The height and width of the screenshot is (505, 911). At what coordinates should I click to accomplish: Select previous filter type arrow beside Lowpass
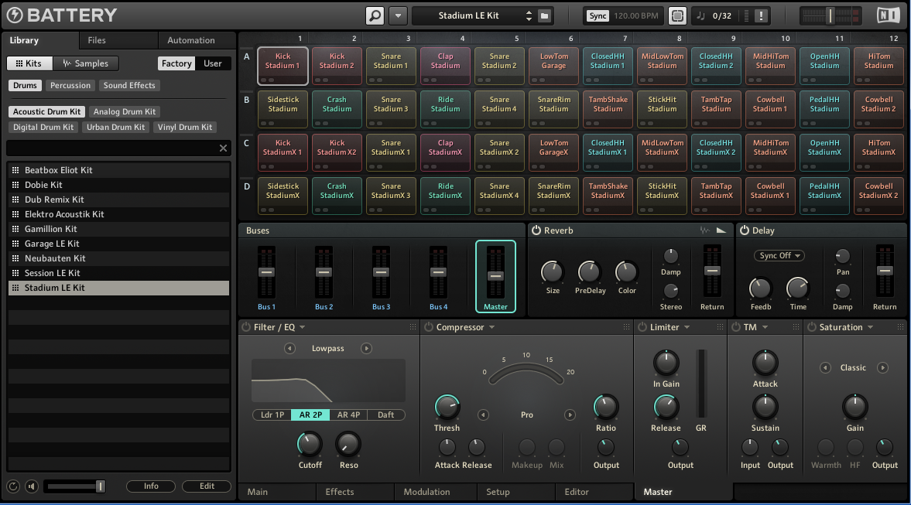coord(289,348)
